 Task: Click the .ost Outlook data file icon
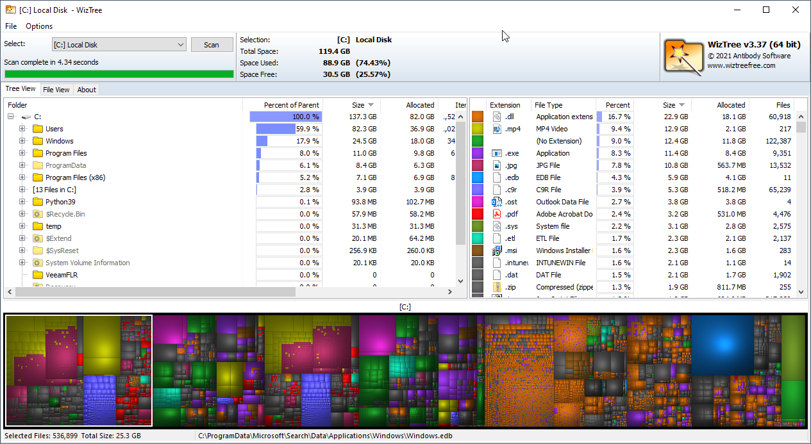[x=496, y=202]
